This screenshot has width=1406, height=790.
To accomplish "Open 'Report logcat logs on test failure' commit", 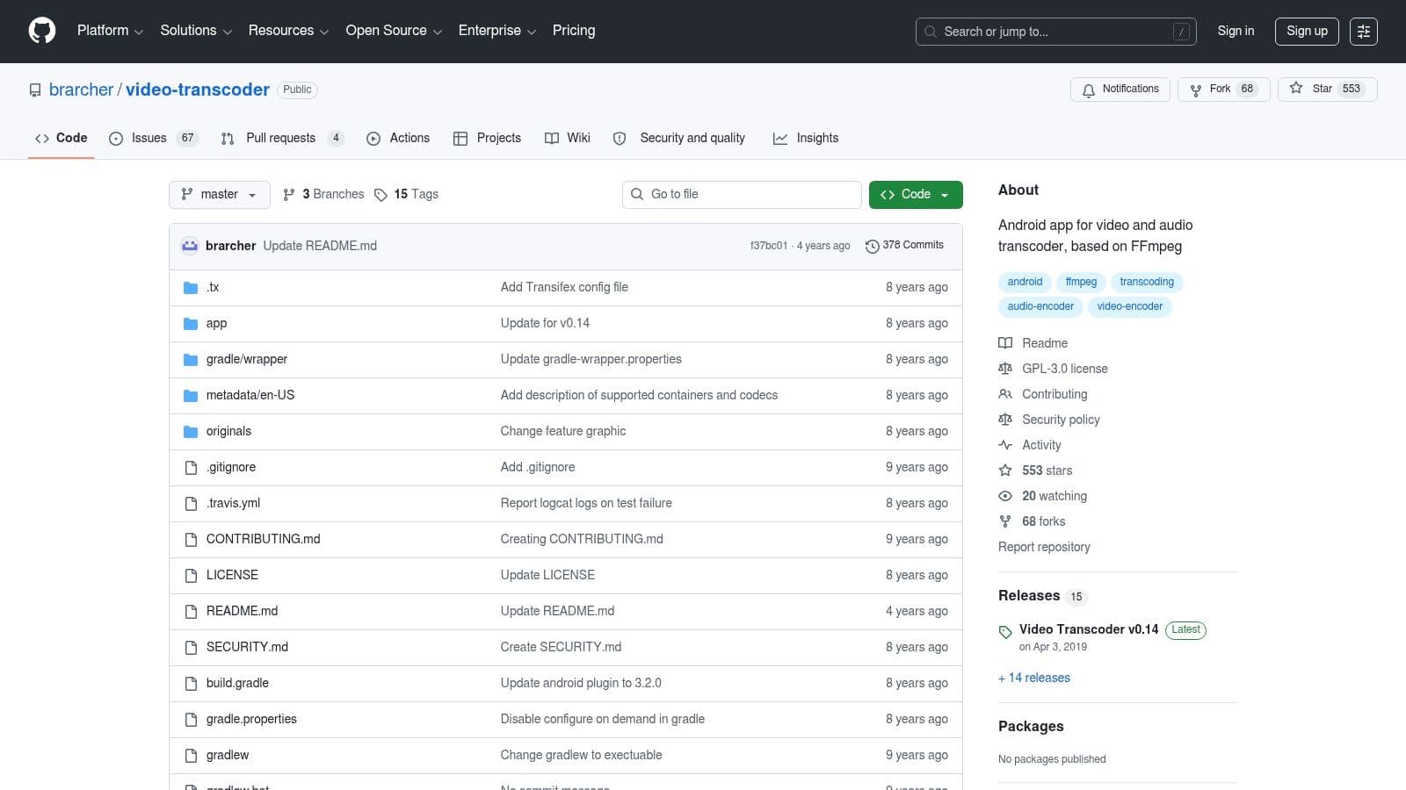I will [x=586, y=503].
